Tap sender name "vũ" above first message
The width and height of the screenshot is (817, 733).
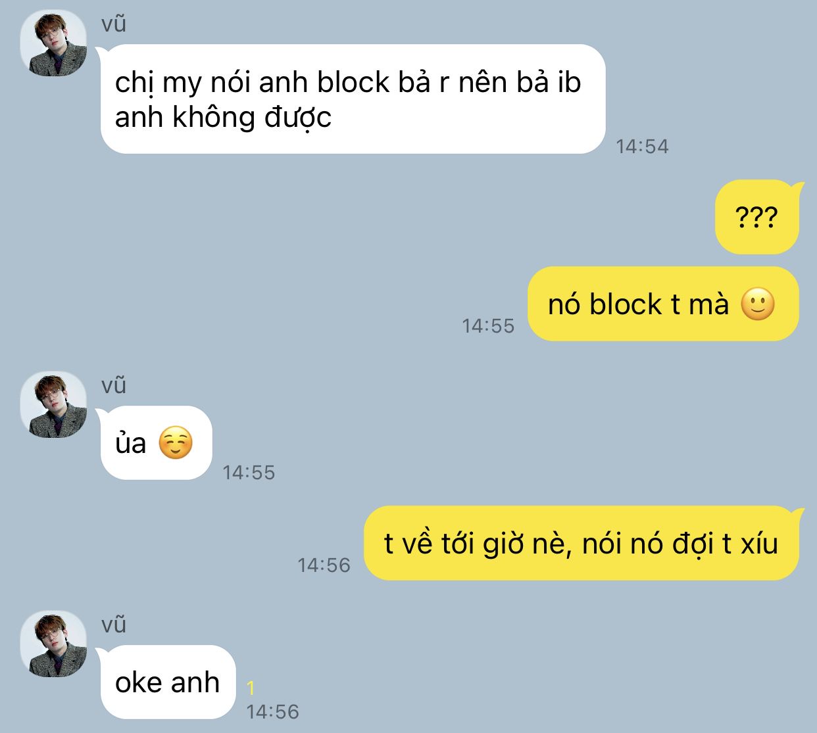point(114,24)
